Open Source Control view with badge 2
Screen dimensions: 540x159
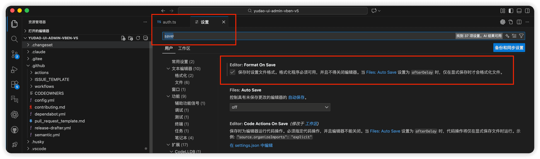14,54
